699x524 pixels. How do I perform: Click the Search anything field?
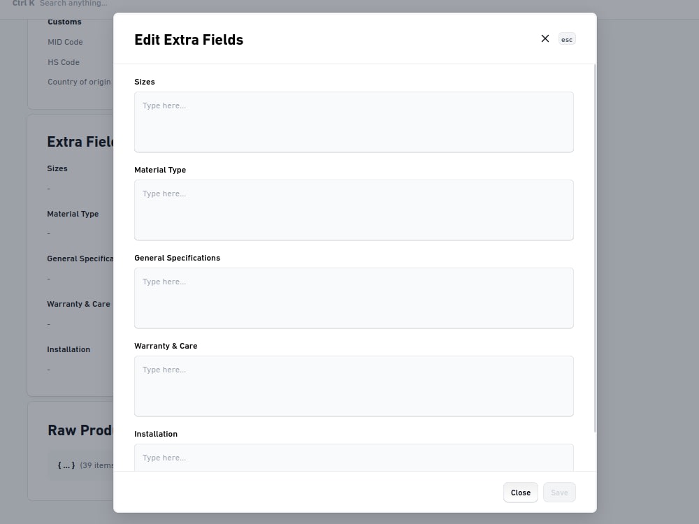[73, 3]
